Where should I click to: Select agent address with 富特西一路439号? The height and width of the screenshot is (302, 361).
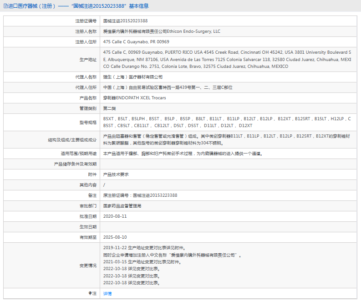pos(168,87)
